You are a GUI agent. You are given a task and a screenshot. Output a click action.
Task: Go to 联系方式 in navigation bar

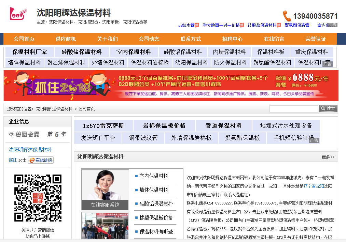(x=191, y=39)
